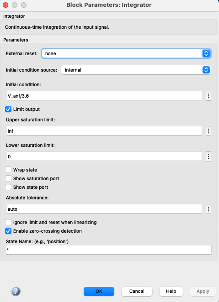Click the blue help question mark icon

pyautogui.click(x=16, y=291)
